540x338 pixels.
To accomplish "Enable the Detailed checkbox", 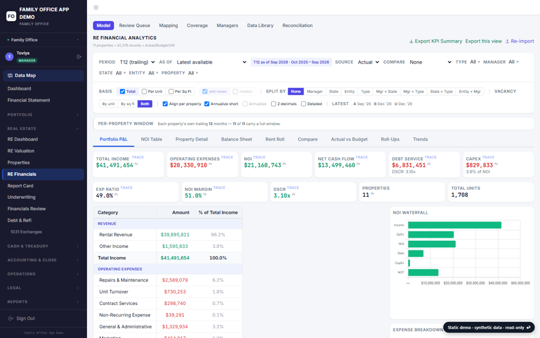I will [304, 104].
